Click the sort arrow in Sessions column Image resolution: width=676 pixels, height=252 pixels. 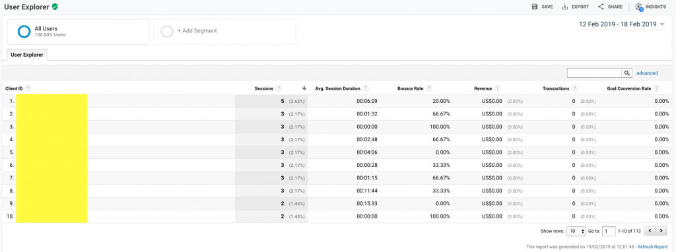(x=304, y=88)
